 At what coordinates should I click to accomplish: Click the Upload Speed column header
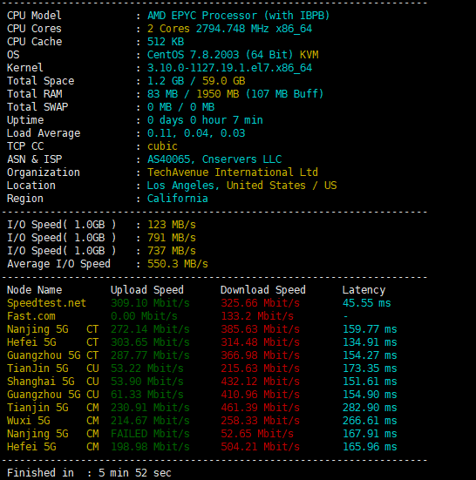click(147, 290)
